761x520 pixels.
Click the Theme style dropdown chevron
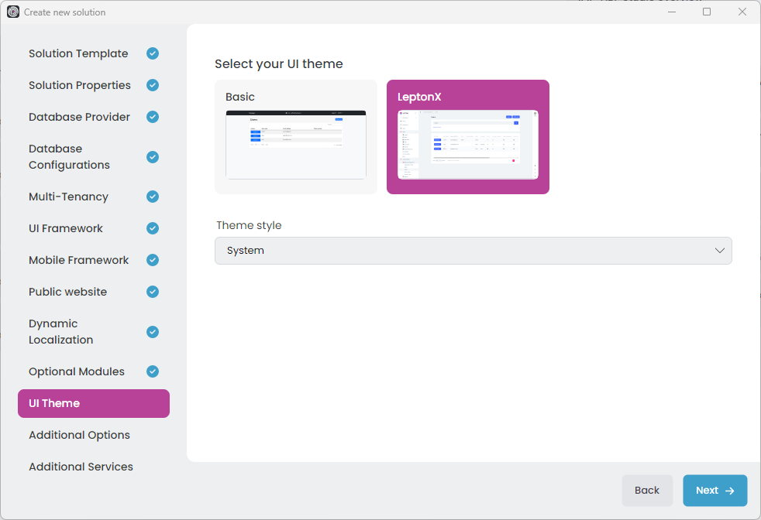[x=719, y=251]
